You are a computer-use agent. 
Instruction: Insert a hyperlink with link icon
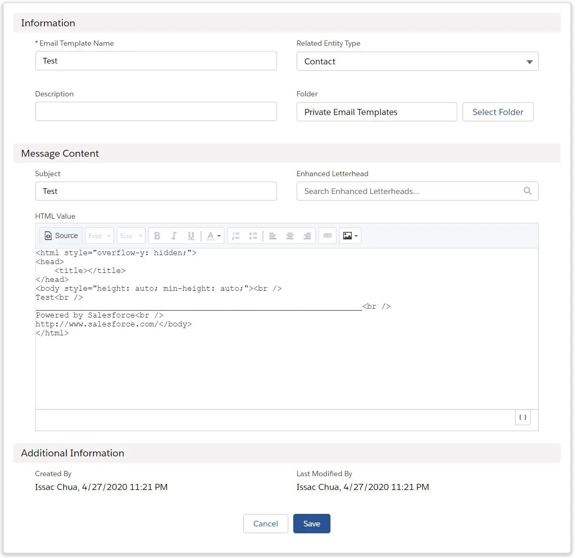coord(328,236)
